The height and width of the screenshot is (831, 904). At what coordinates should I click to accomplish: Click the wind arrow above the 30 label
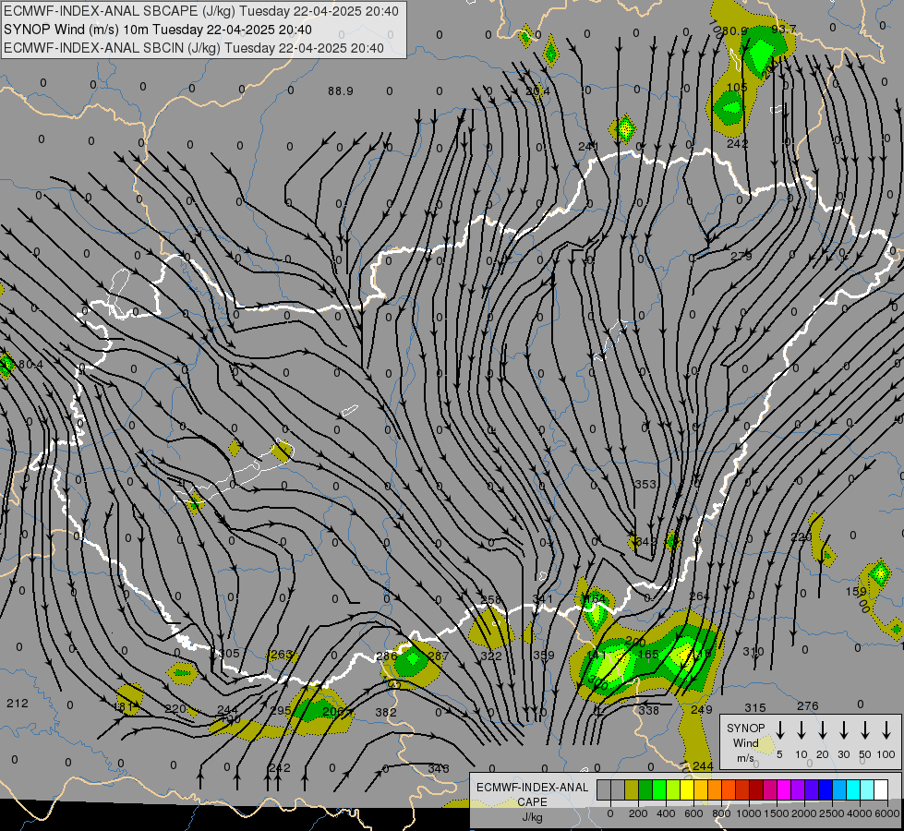[x=844, y=730]
